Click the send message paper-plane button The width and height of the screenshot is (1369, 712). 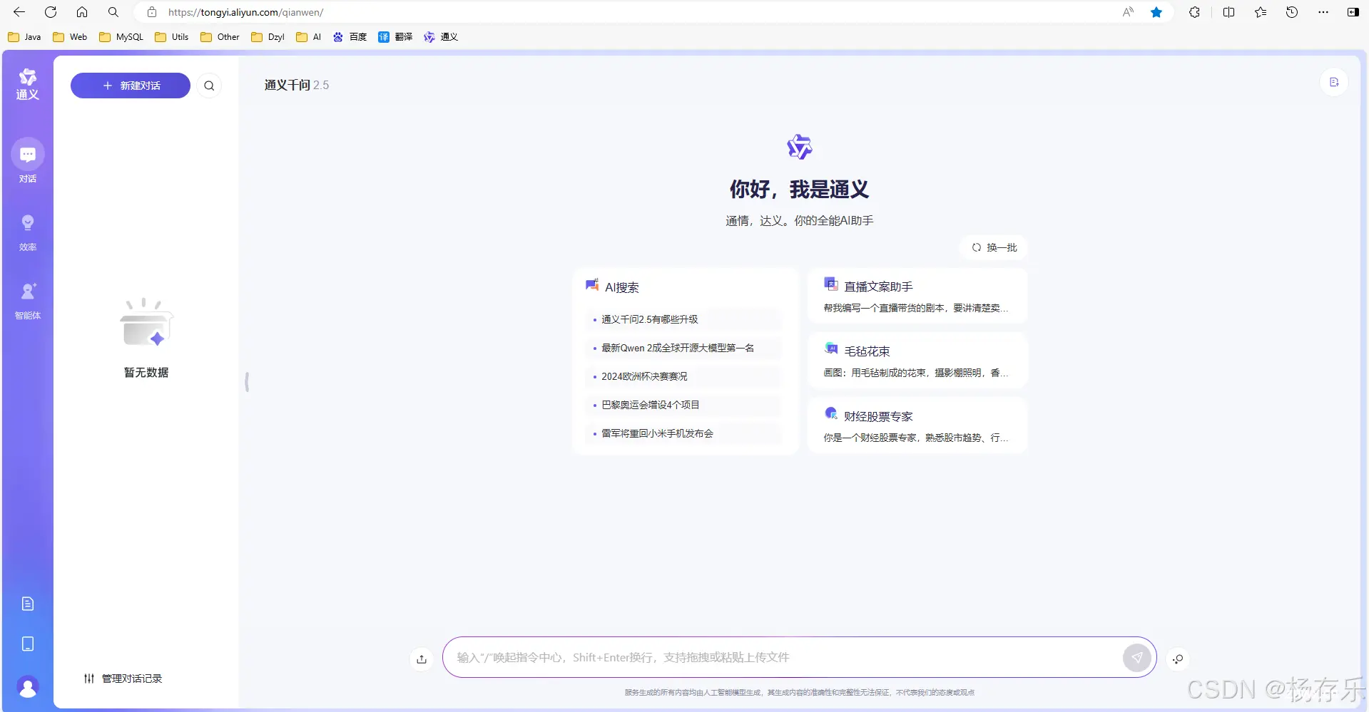pos(1137,657)
